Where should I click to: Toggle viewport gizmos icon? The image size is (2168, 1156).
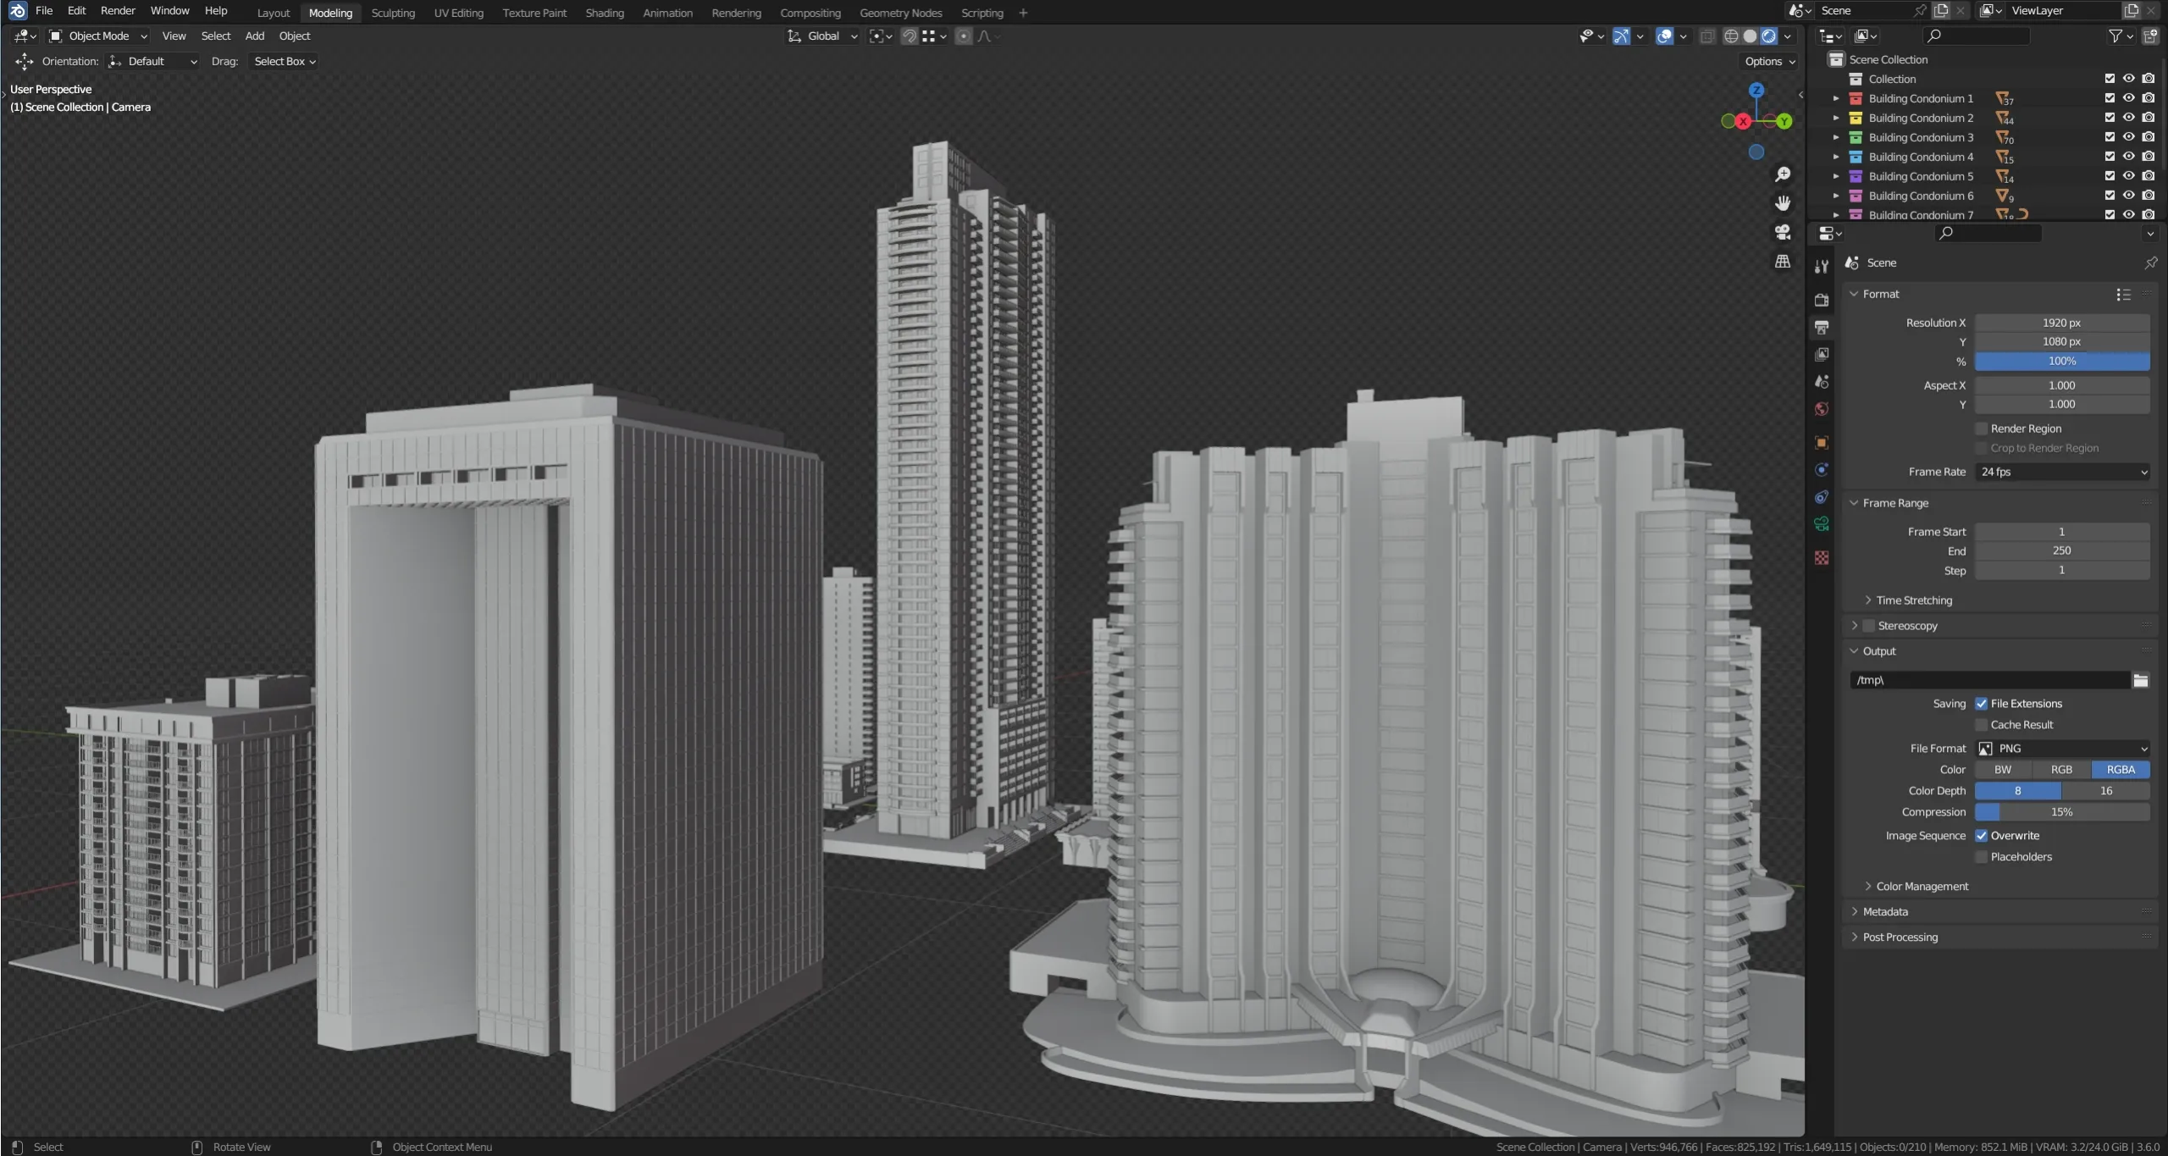pyautogui.click(x=1621, y=36)
